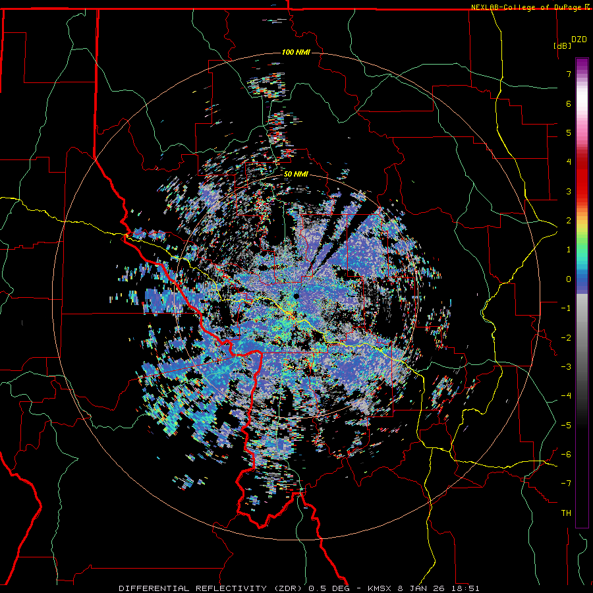Click the 1 value on color scale
Viewport: 593px width, 593px height.
[x=569, y=250]
